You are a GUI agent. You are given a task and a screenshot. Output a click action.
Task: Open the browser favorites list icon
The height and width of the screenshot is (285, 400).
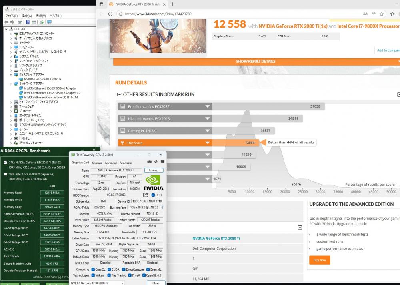point(392,14)
